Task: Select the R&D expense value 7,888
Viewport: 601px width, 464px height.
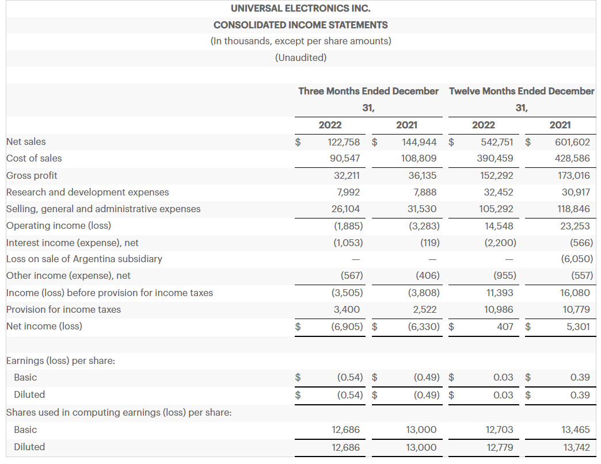Action: 425,192
